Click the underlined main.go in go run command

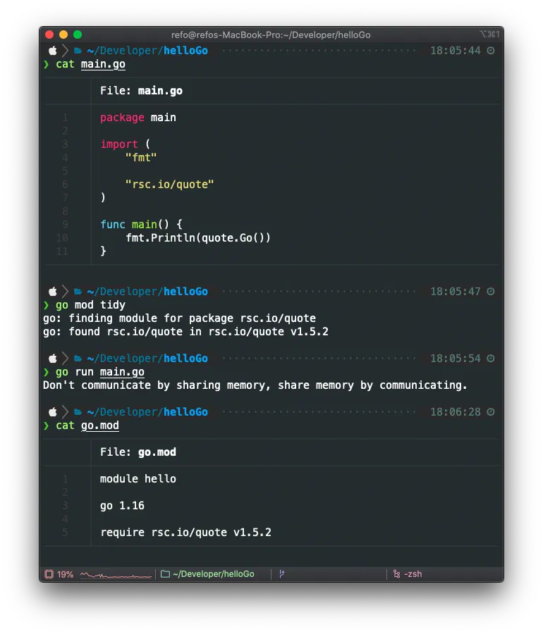click(x=122, y=372)
